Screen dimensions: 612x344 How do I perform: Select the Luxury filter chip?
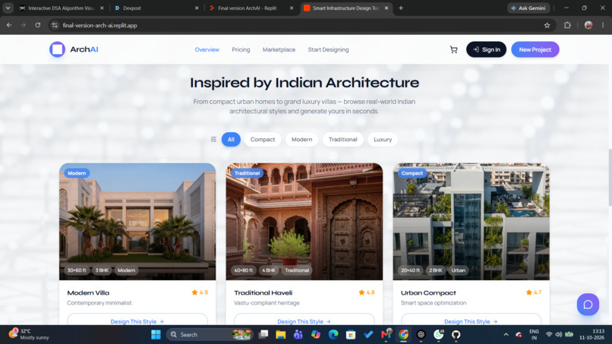(383, 140)
